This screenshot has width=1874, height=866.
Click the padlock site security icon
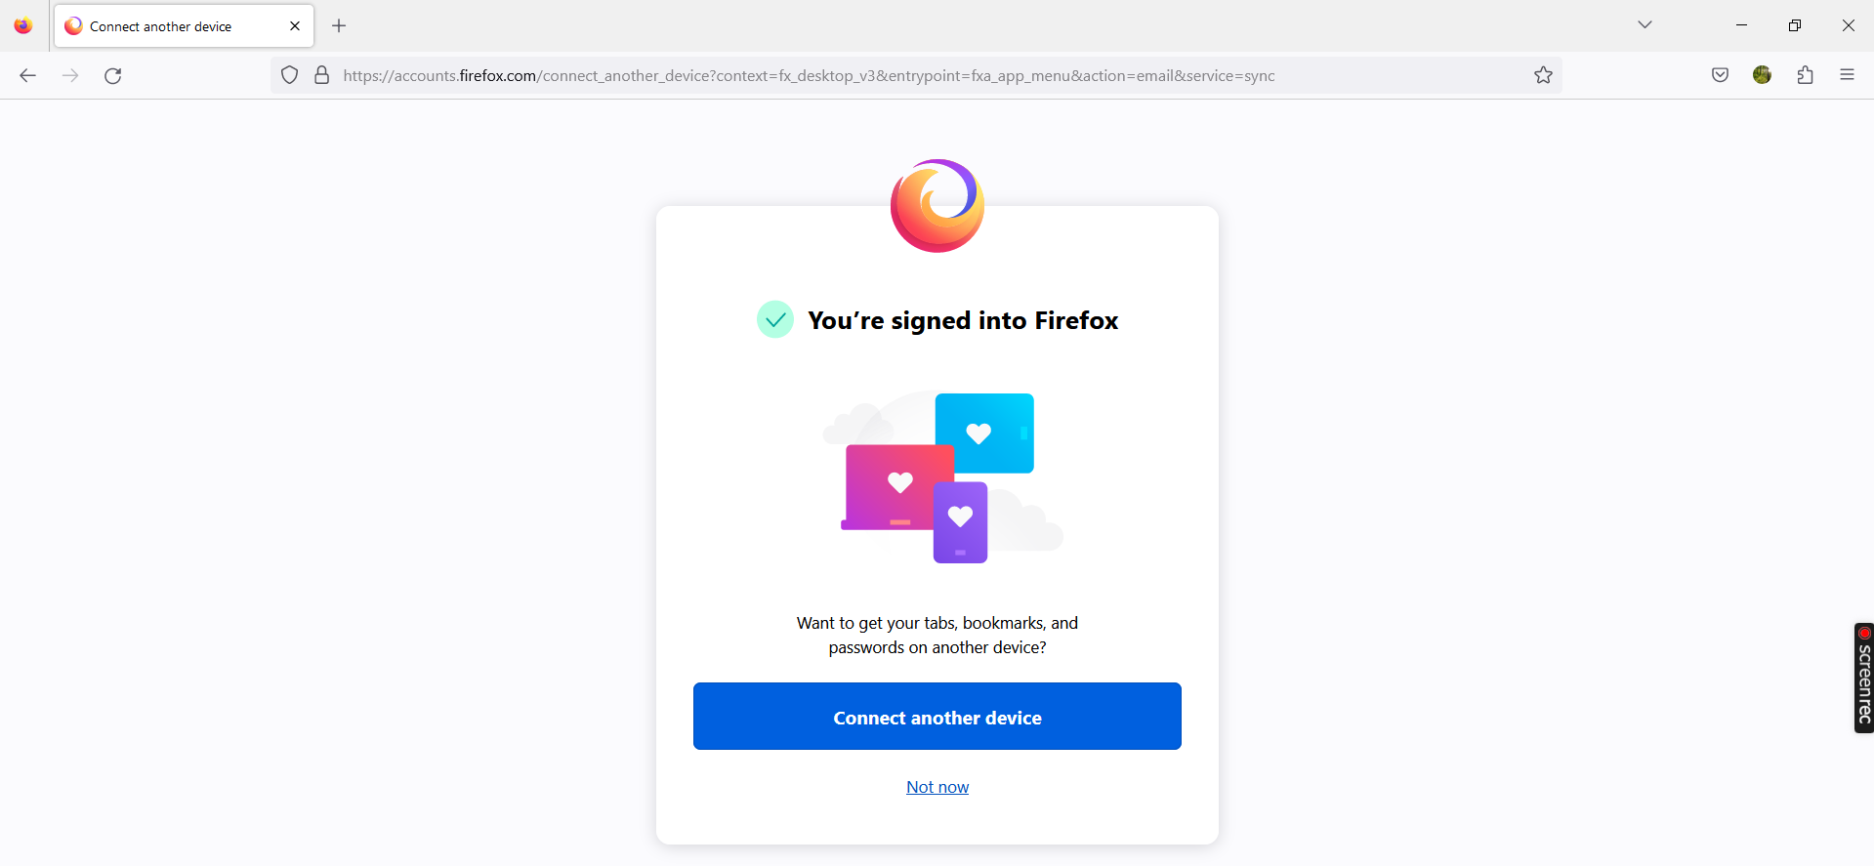tap(321, 75)
